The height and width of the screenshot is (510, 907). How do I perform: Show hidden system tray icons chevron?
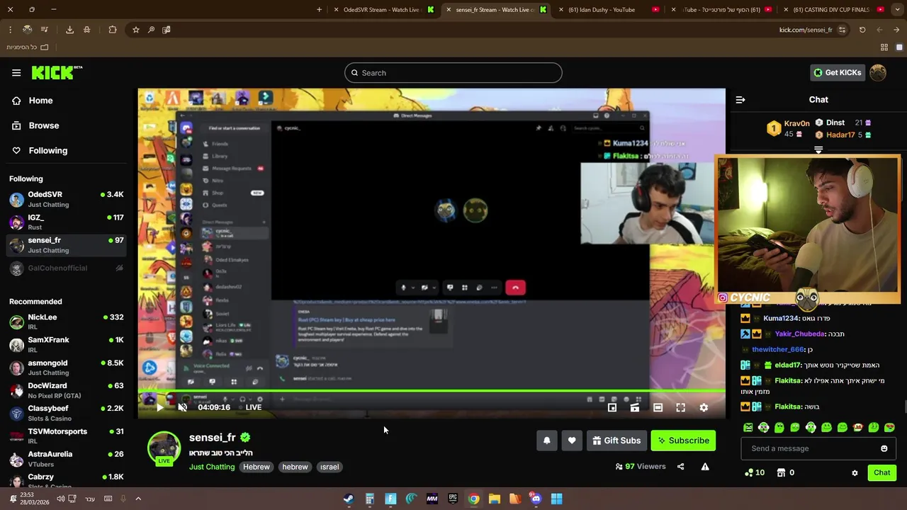pyautogui.click(x=138, y=499)
